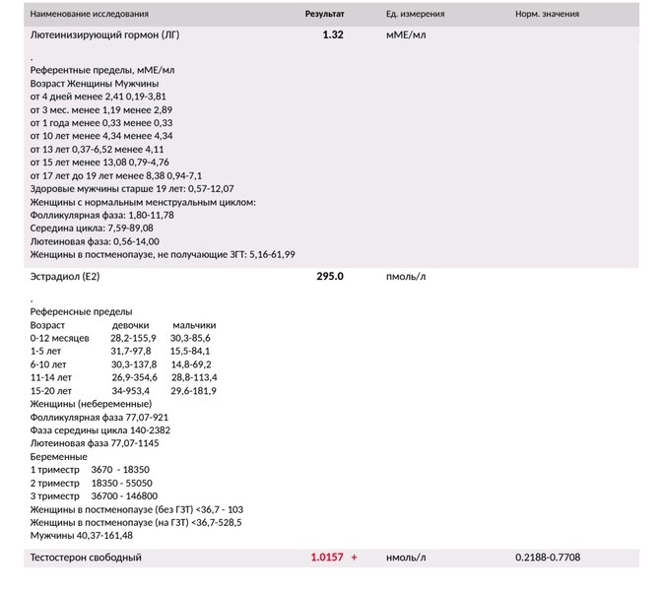Click the 'нмоль/л' unit for testosterone
The width and height of the screenshot is (664, 591).
pyautogui.click(x=405, y=558)
